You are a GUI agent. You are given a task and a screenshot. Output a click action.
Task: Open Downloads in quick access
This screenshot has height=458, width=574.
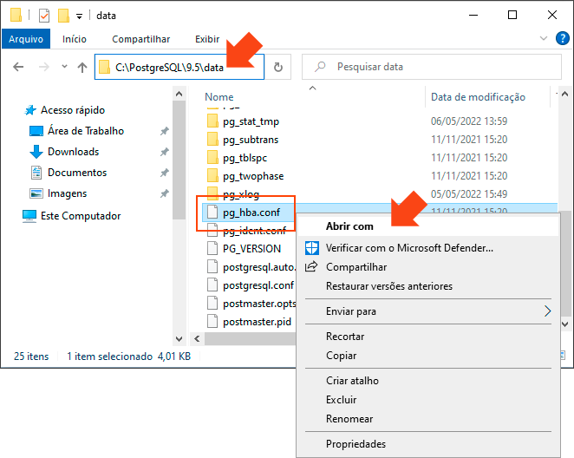[73, 152]
